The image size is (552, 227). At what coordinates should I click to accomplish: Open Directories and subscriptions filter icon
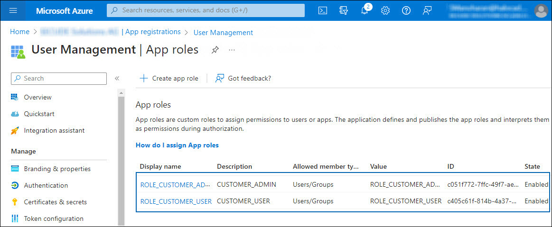(344, 10)
